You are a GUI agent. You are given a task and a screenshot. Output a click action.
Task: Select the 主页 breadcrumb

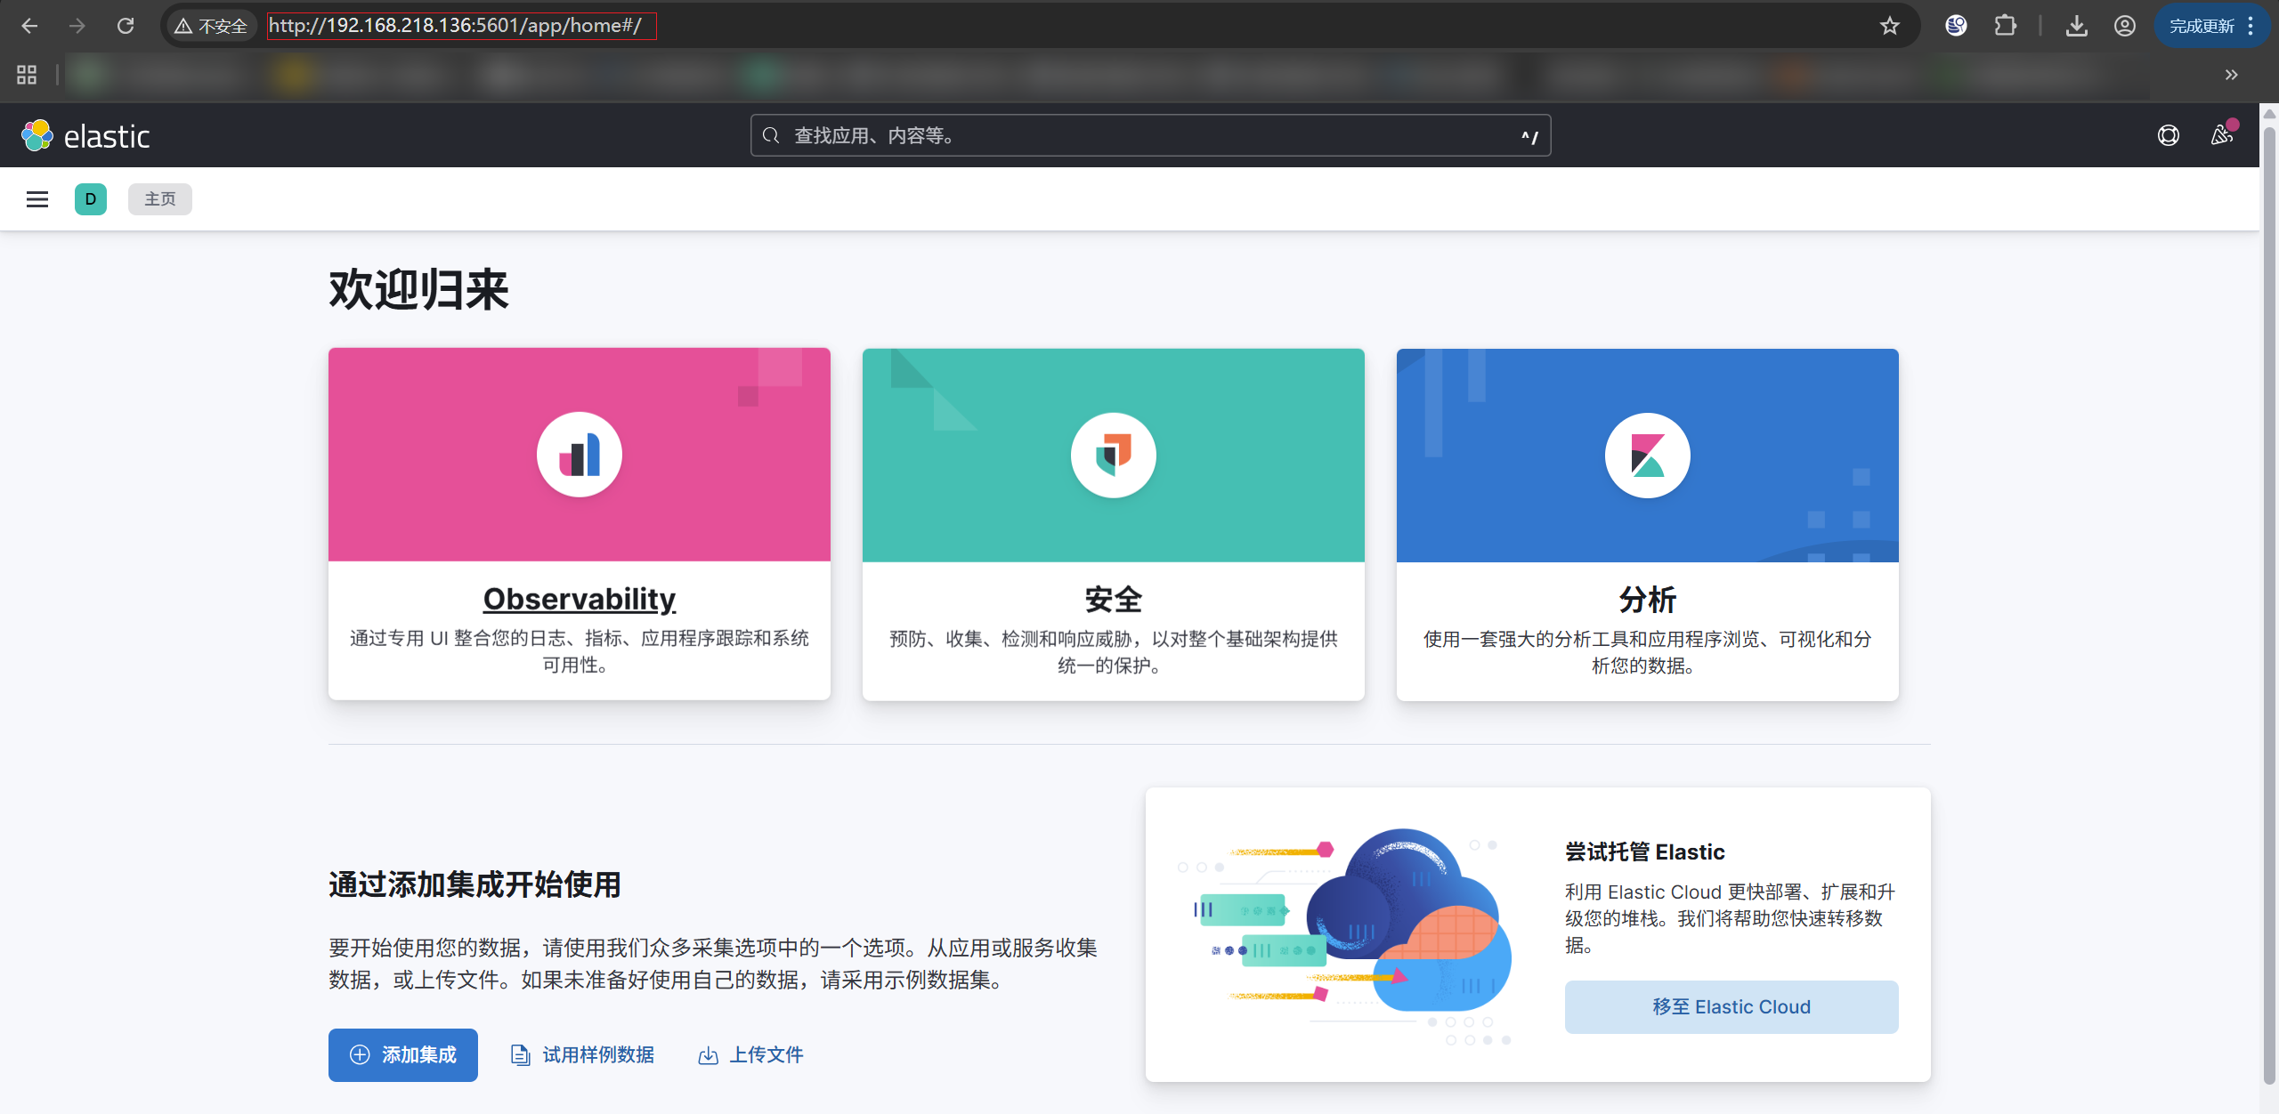[x=159, y=198]
